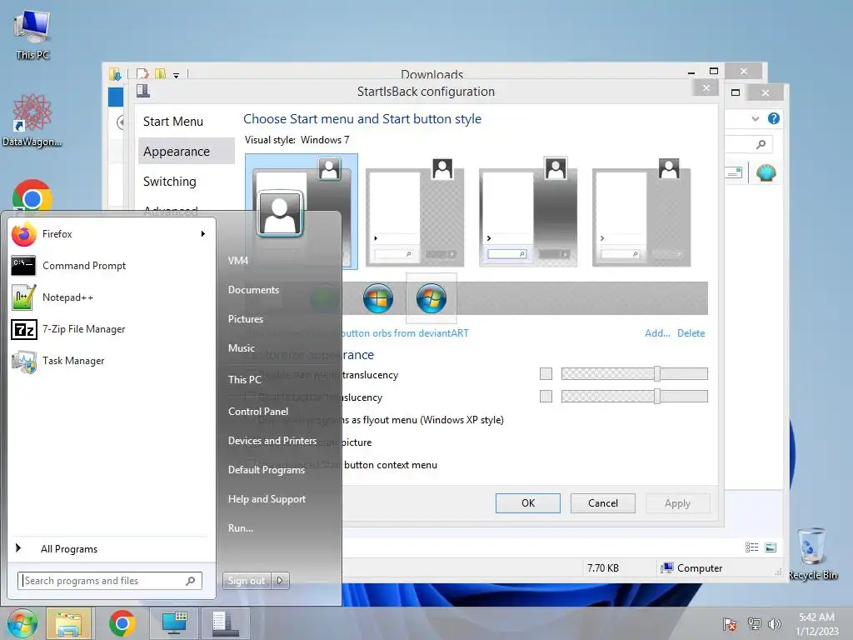Click the Delete orb link
The image size is (853, 640).
tap(691, 333)
